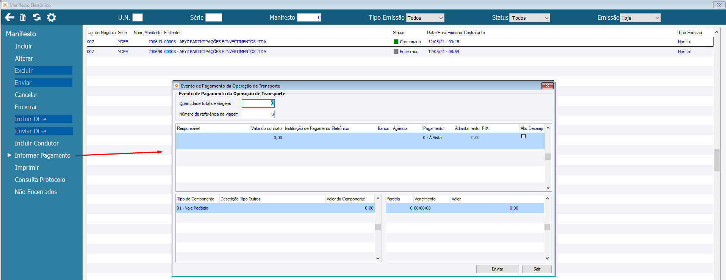Click the Quantidade total de viagens field
726x280 pixels.
click(x=258, y=103)
